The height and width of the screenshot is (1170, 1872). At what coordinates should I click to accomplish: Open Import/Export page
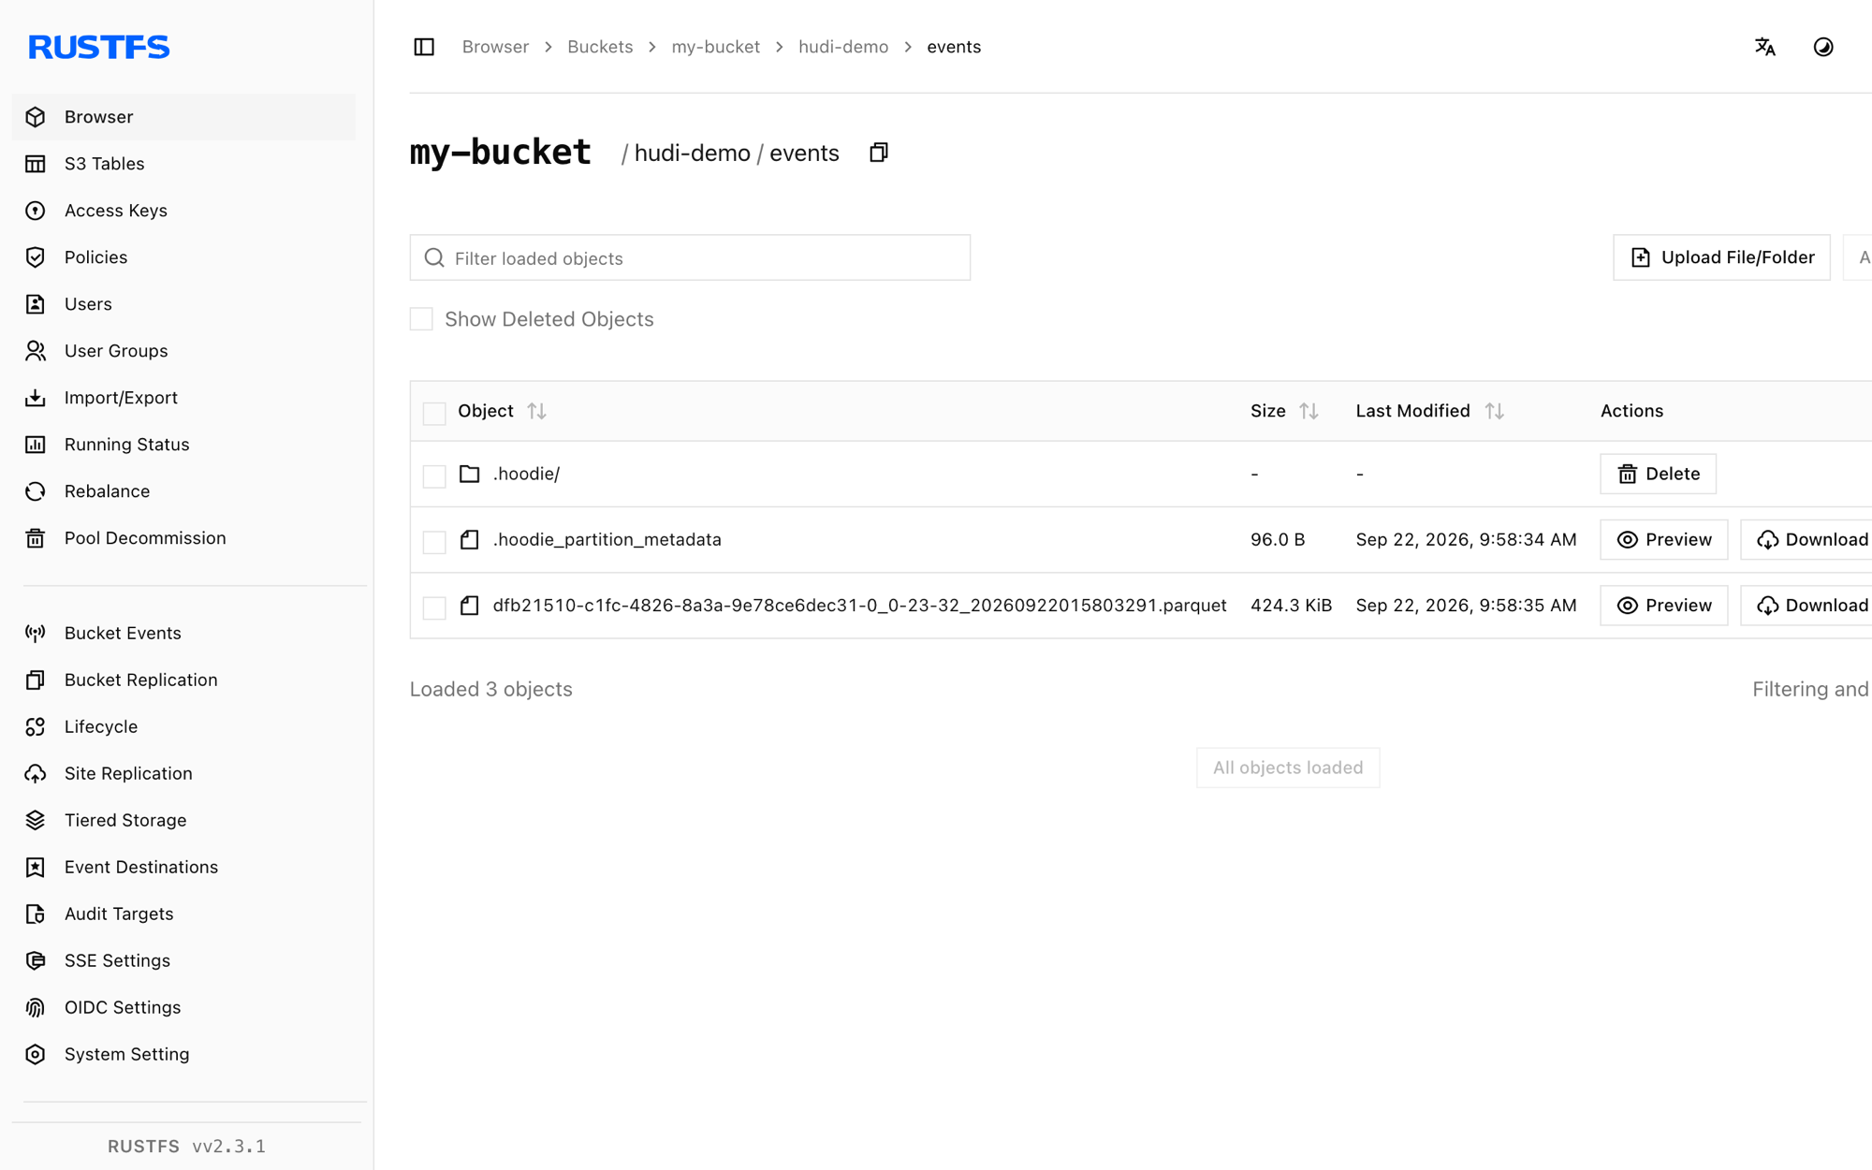coord(183,398)
